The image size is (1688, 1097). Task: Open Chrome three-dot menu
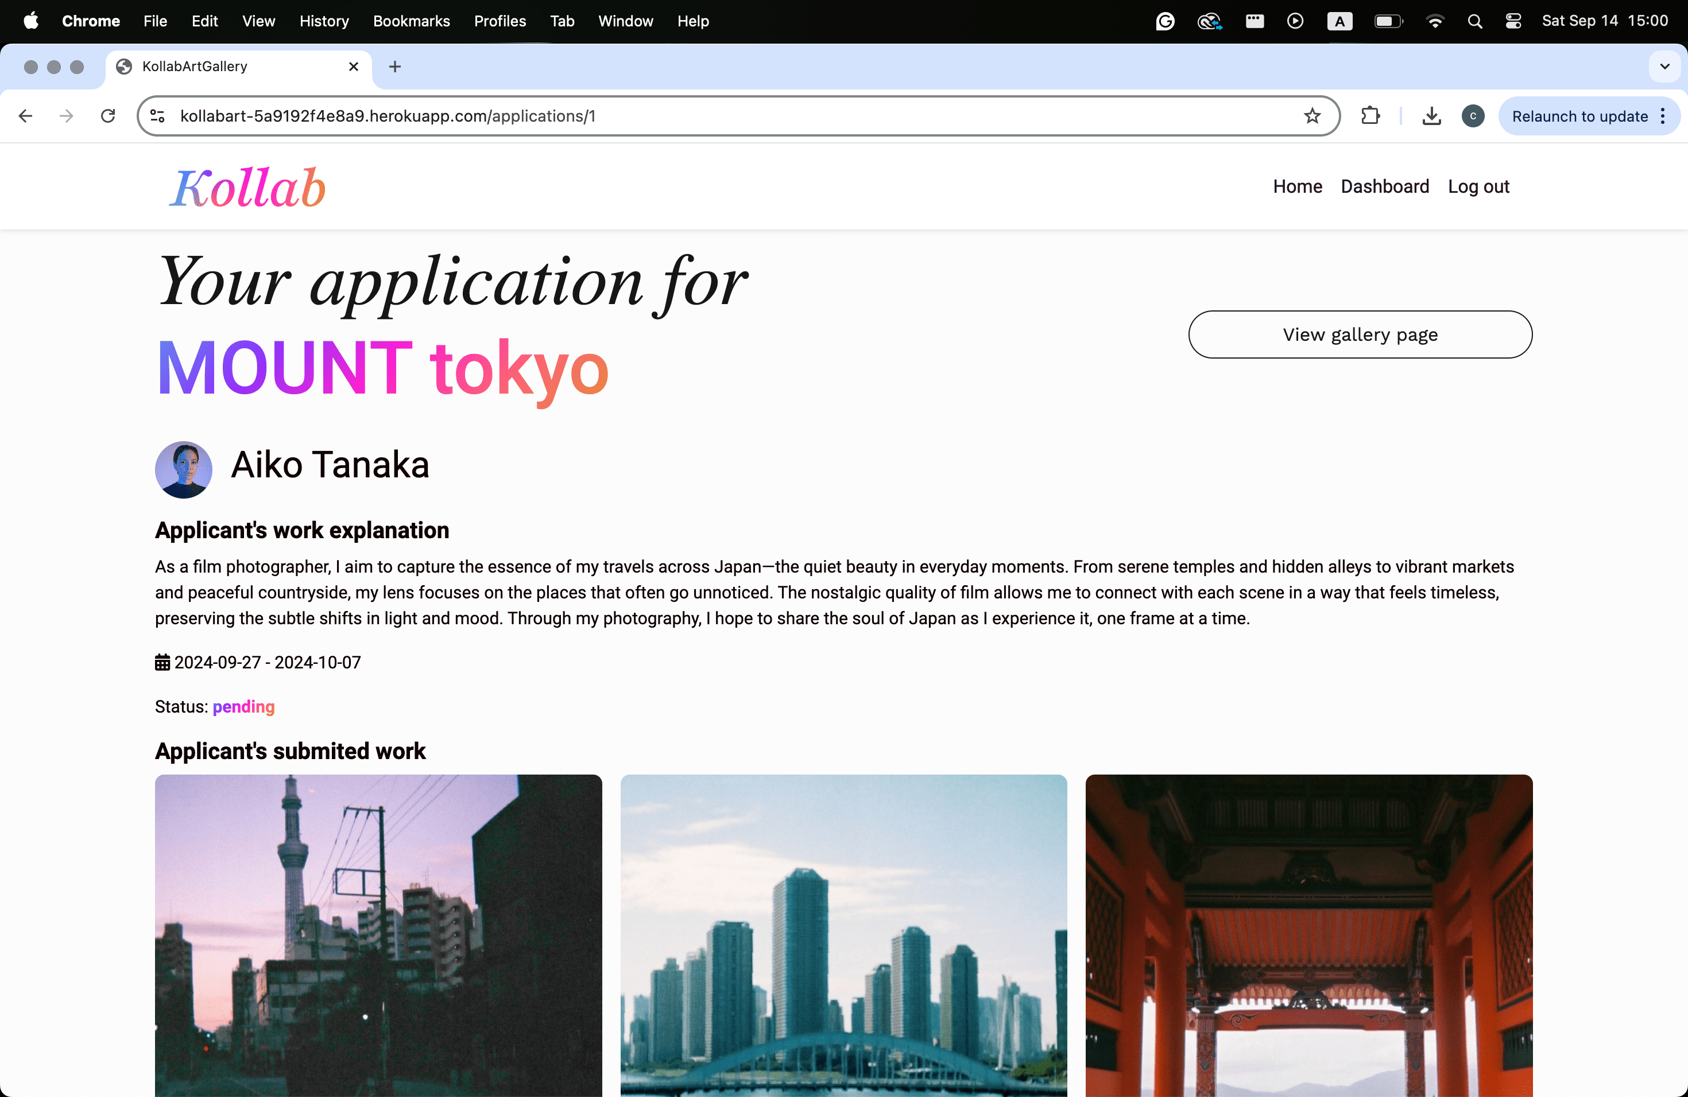pos(1663,116)
